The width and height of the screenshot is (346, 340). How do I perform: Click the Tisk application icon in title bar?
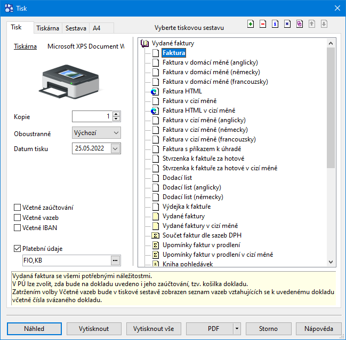(9, 9)
